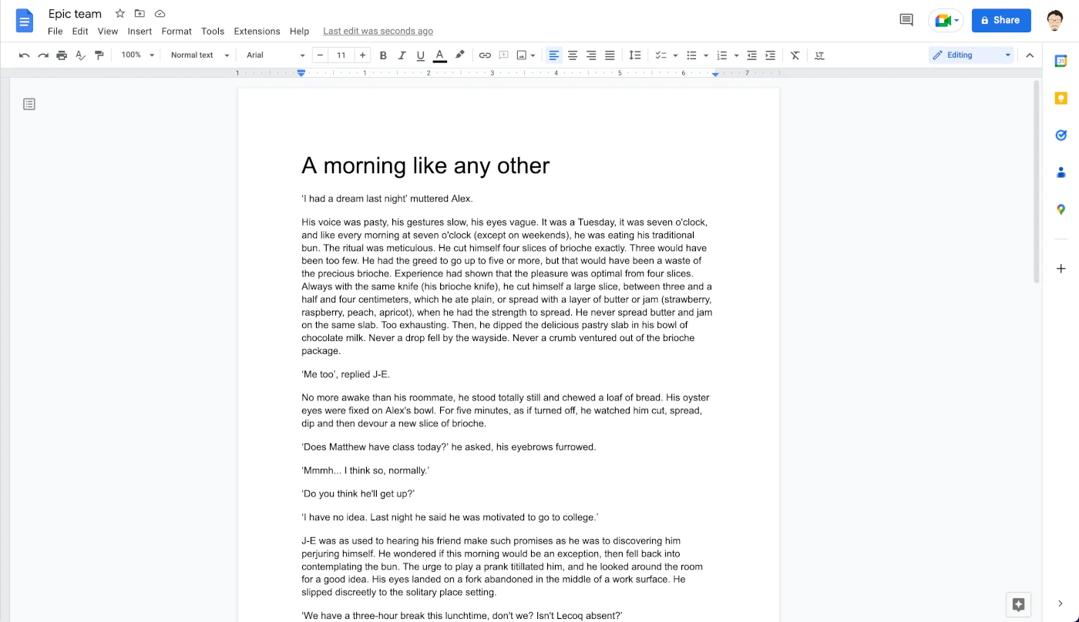Clear formatting from the text

(x=795, y=55)
